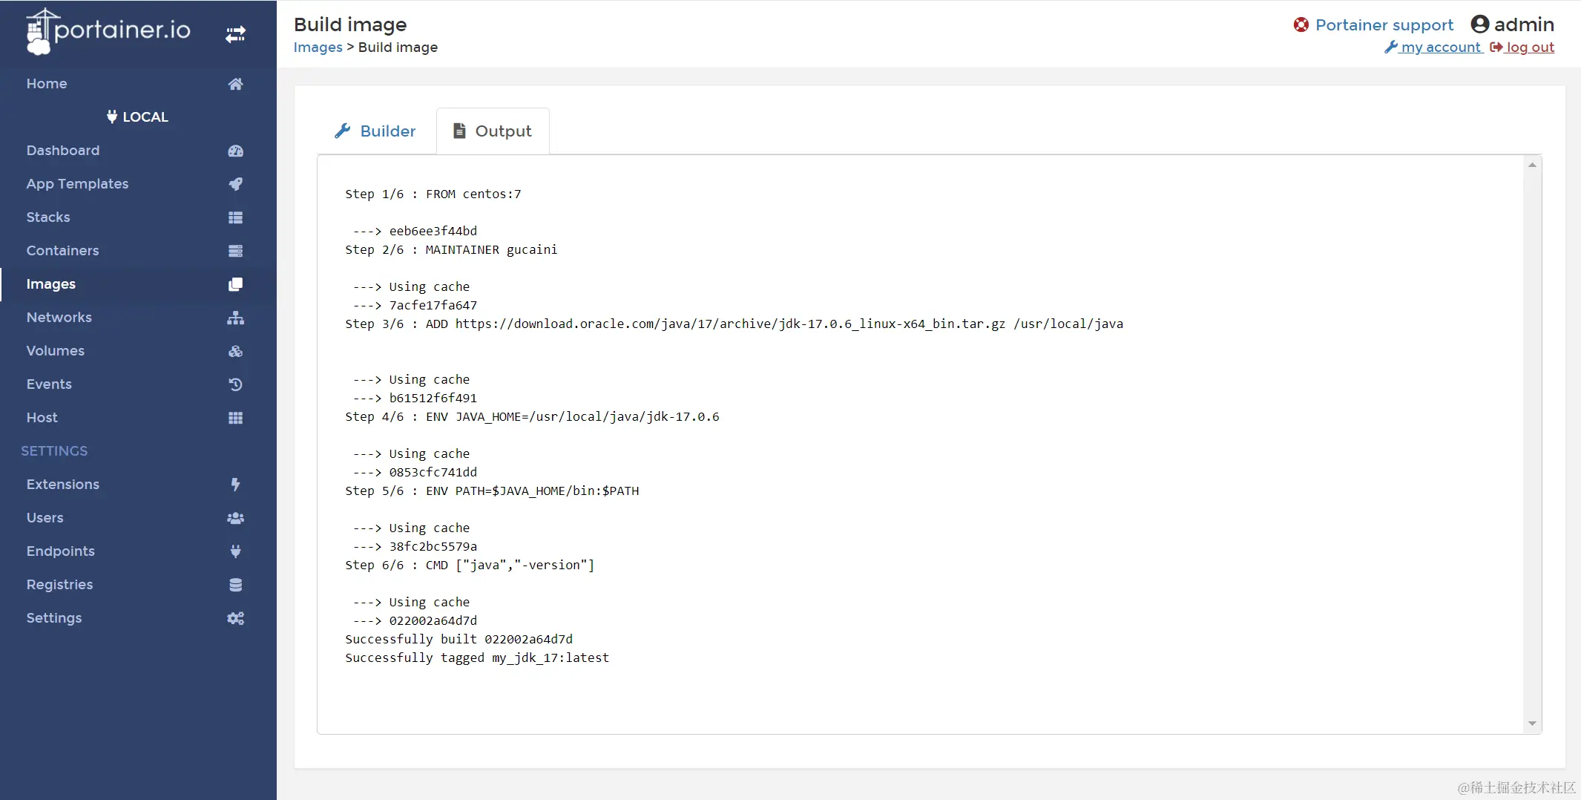Image resolution: width=1581 pixels, height=800 pixels.
Task: Click the LOCAL endpoint label
Action: [145, 117]
